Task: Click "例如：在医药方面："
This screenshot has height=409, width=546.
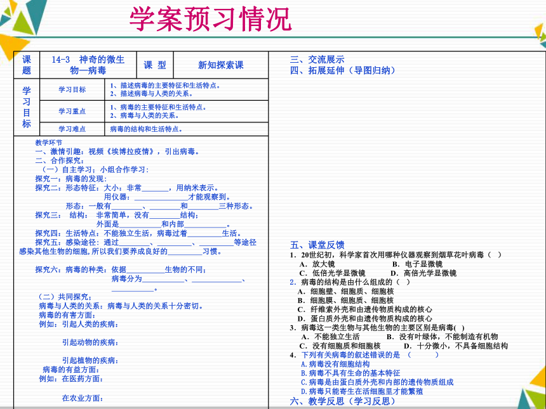Action: click(71, 379)
